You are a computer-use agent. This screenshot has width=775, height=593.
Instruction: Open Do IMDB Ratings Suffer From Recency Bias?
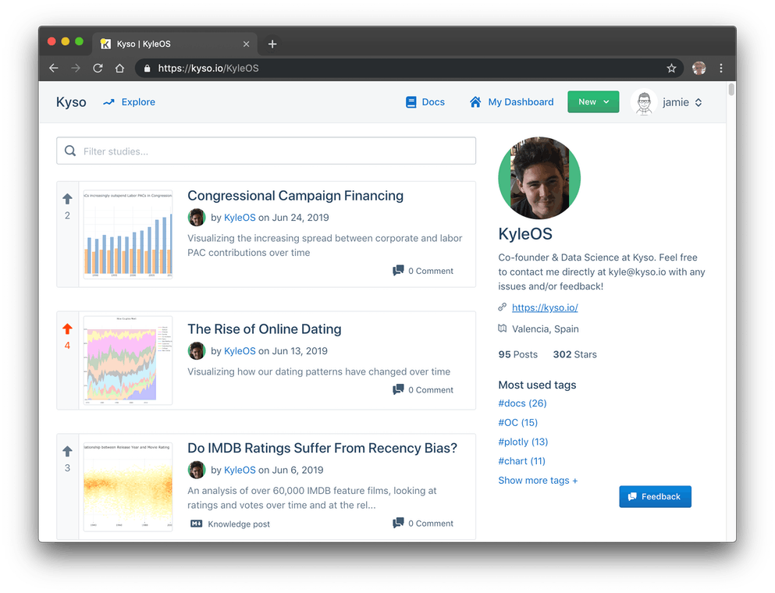pyautogui.click(x=322, y=448)
